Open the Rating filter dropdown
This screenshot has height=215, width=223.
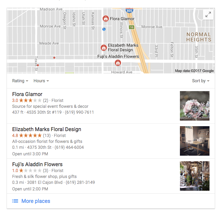pos(20,81)
